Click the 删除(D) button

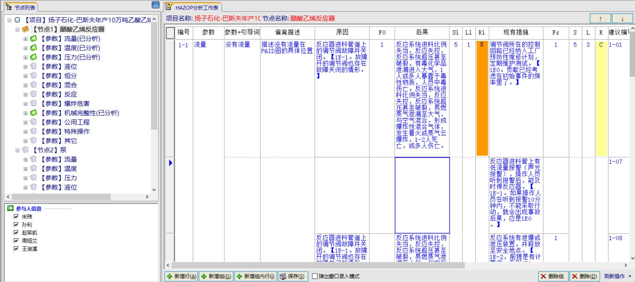click(x=585, y=276)
